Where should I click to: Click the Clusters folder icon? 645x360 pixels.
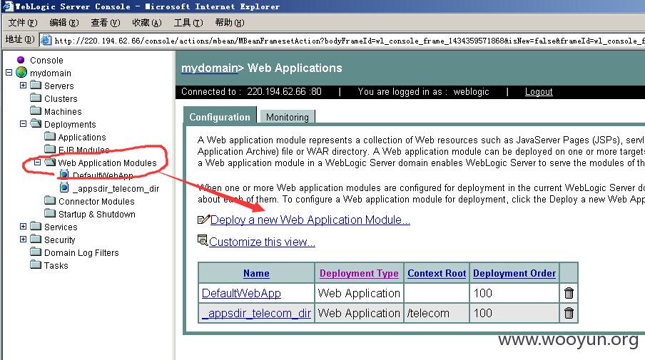[x=36, y=98]
